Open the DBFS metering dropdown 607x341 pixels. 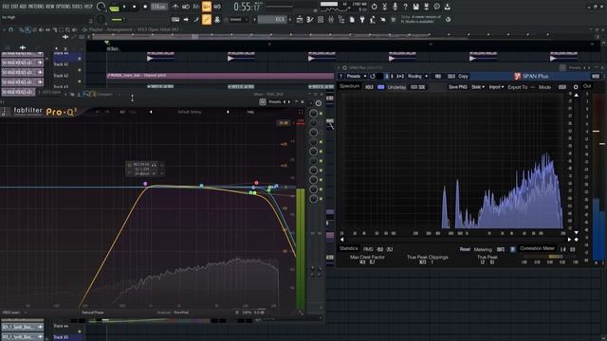click(501, 249)
